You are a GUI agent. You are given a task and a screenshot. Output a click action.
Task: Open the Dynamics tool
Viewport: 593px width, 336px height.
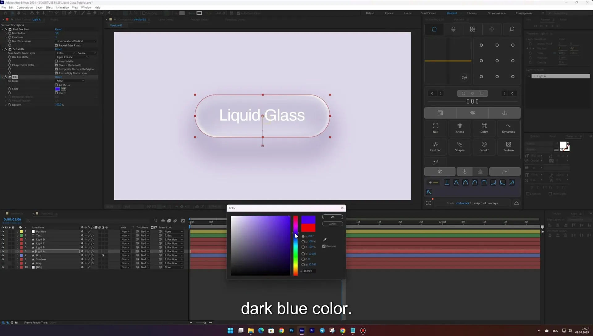[508, 128]
